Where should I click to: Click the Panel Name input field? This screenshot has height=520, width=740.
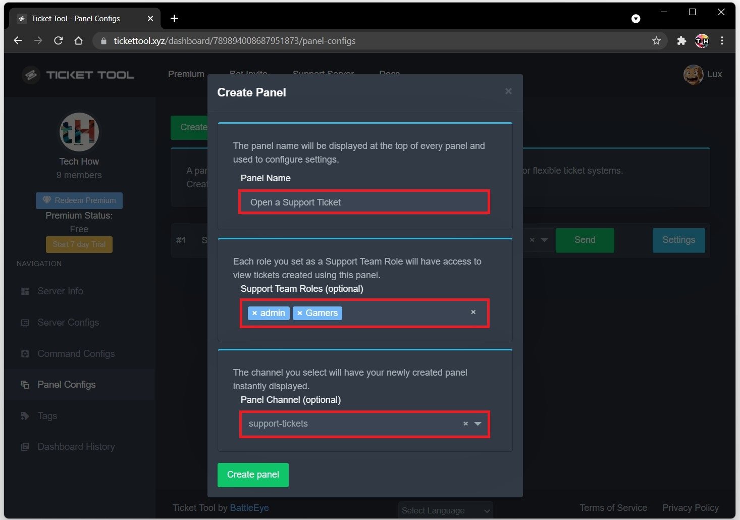click(x=363, y=202)
